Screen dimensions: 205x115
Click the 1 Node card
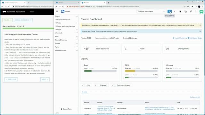coord(141,49)
